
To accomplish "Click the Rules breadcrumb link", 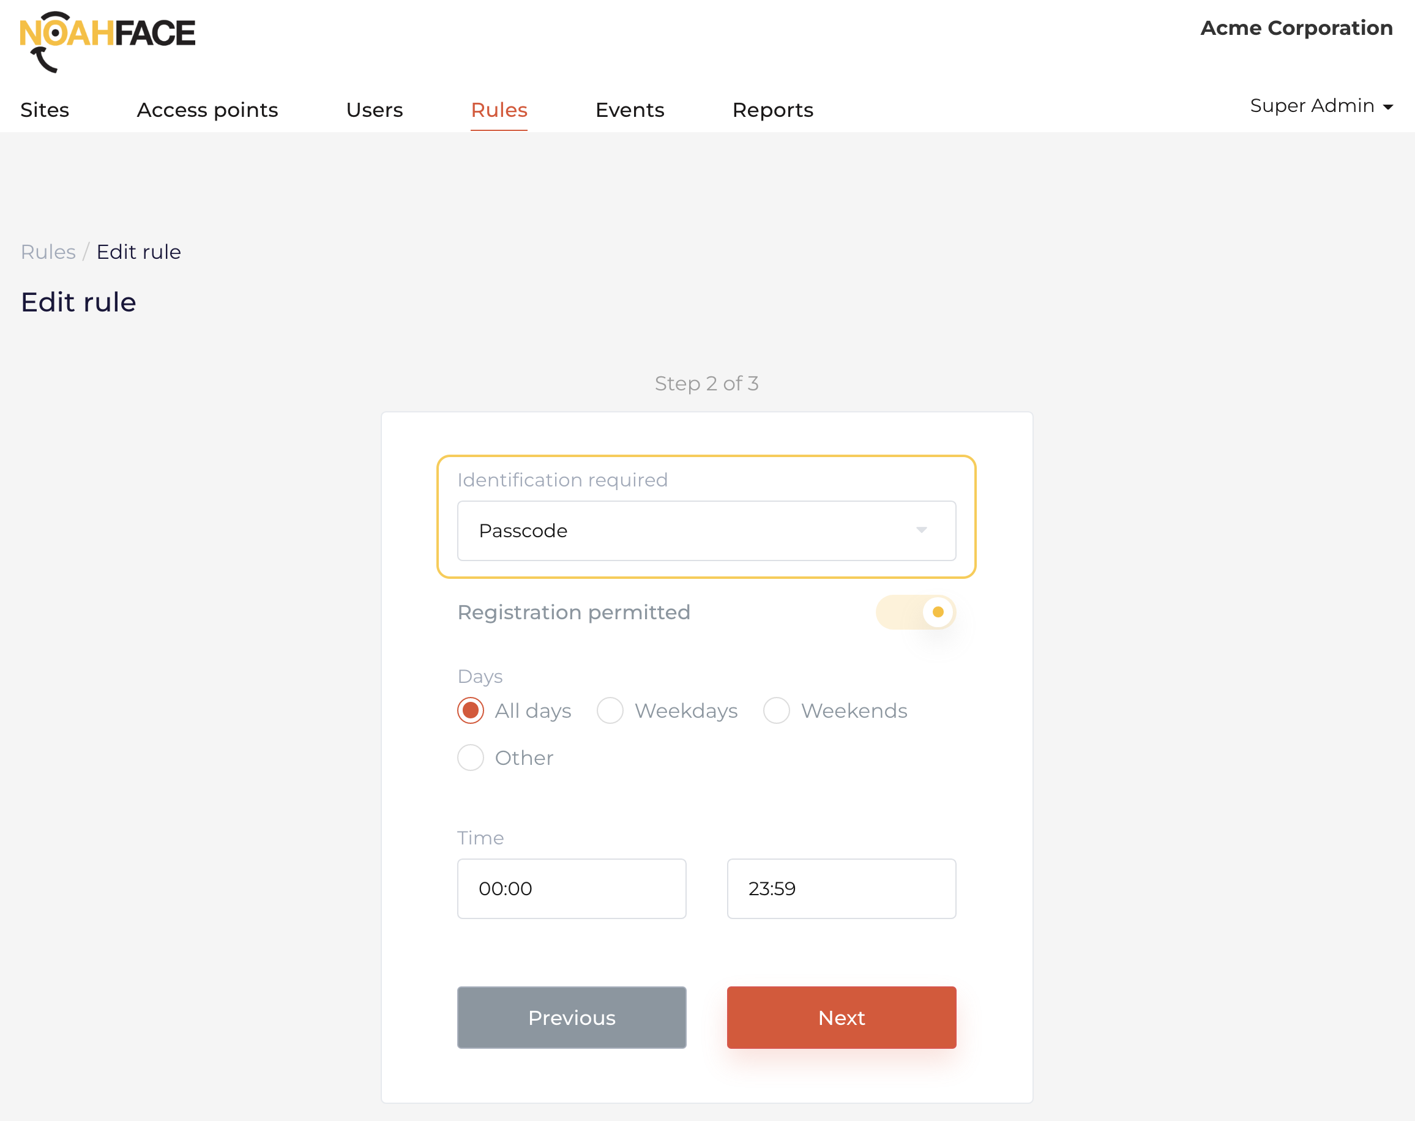I will [48, 251].
